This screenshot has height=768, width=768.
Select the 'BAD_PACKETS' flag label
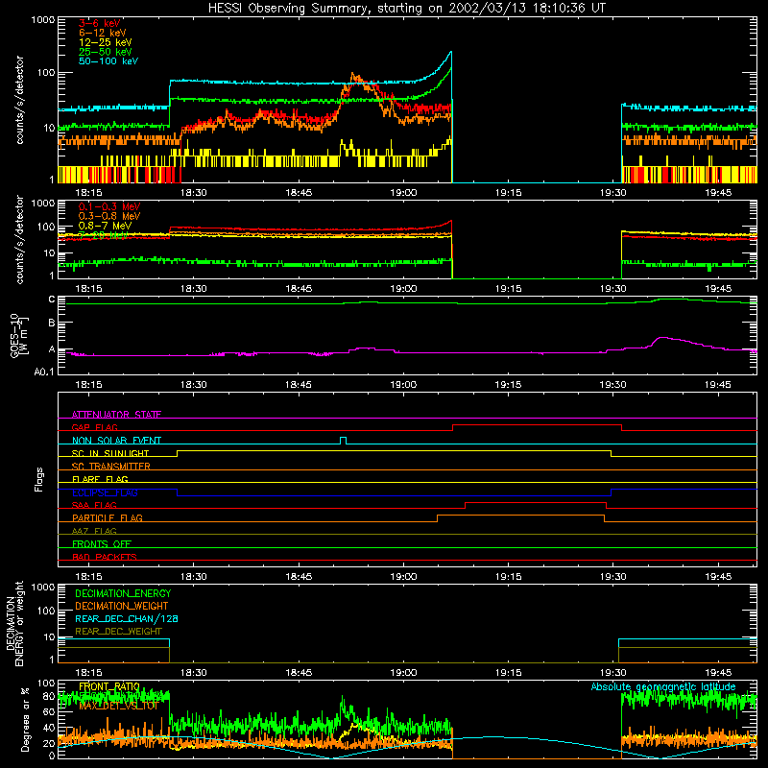(105, 557)
